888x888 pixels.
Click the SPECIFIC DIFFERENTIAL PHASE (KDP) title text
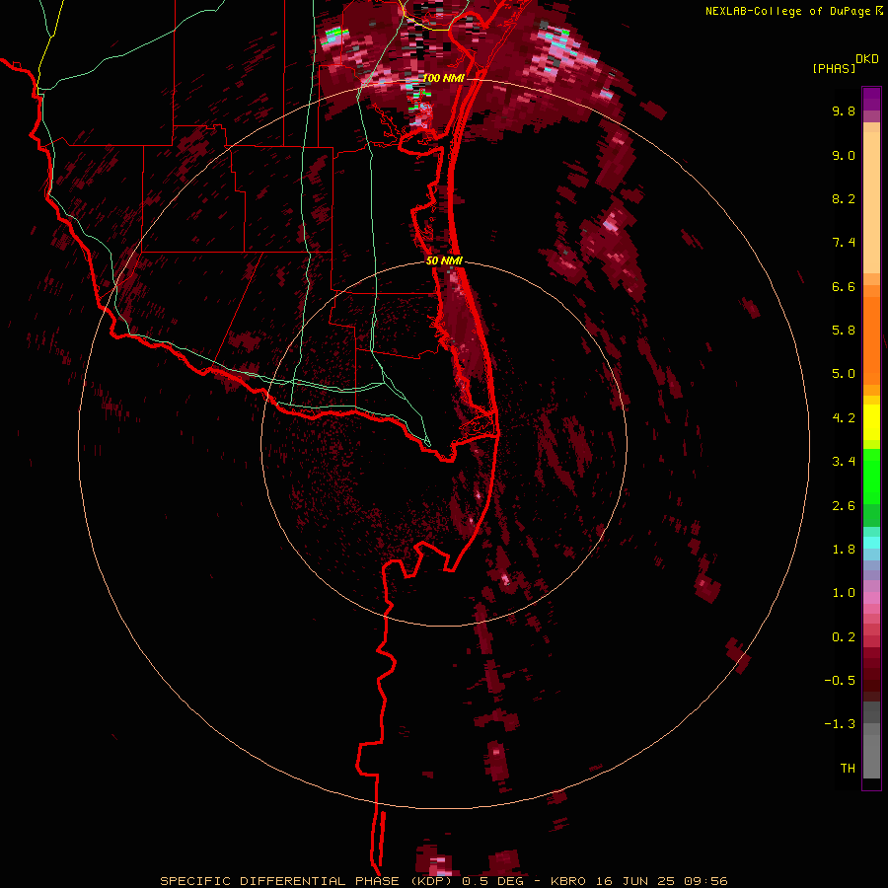(306, 881)
